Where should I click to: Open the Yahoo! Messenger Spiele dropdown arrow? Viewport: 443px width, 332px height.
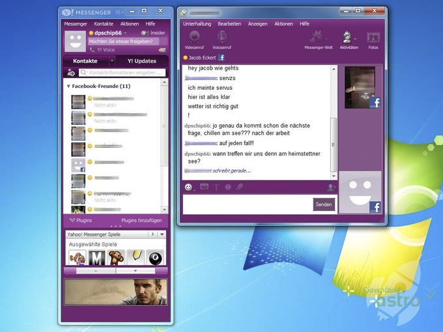point(162,234)
